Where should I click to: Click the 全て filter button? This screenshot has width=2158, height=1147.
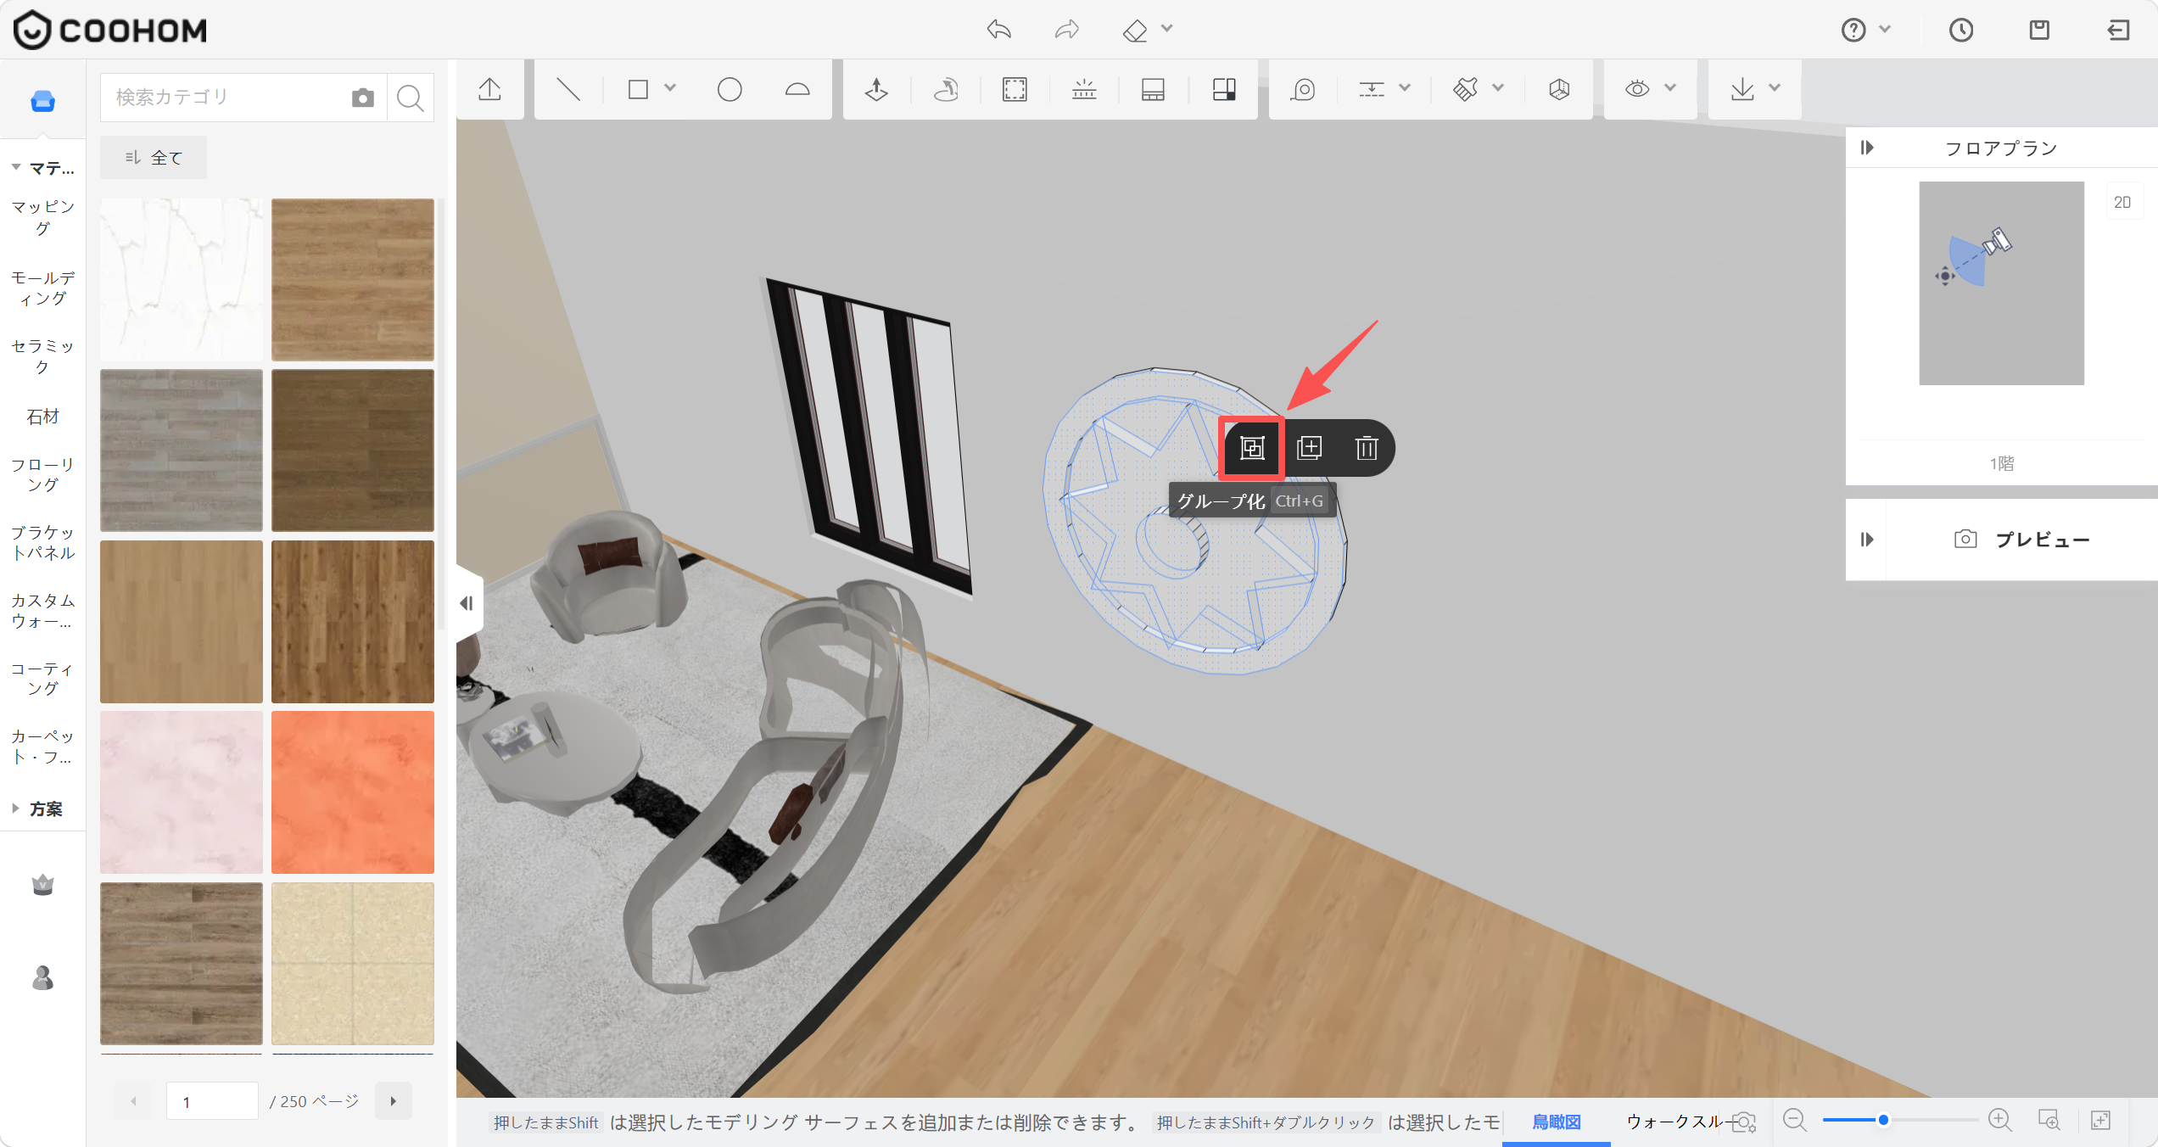tap(154, 158)
